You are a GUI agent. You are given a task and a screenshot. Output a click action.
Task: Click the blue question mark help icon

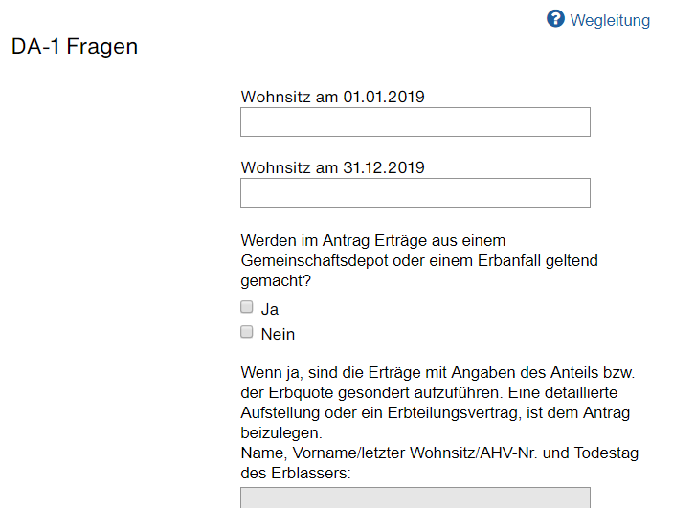tap(555, 19)
